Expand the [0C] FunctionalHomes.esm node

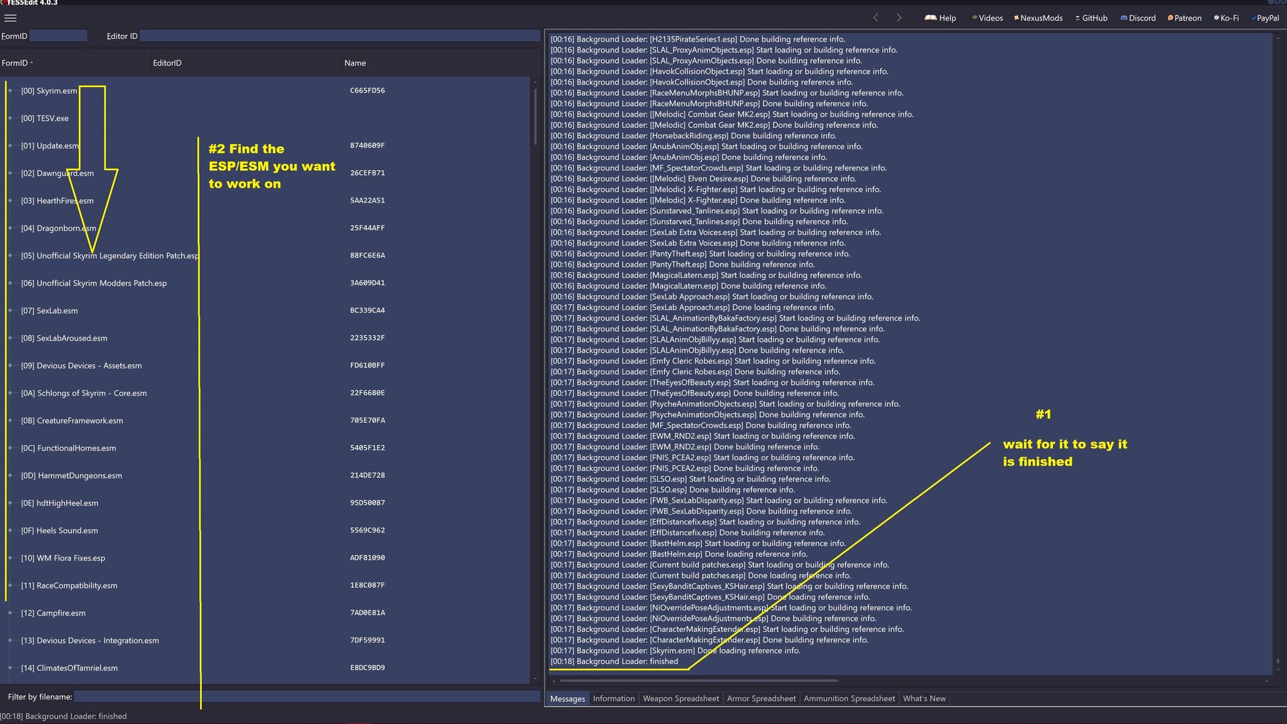[10, 448]
